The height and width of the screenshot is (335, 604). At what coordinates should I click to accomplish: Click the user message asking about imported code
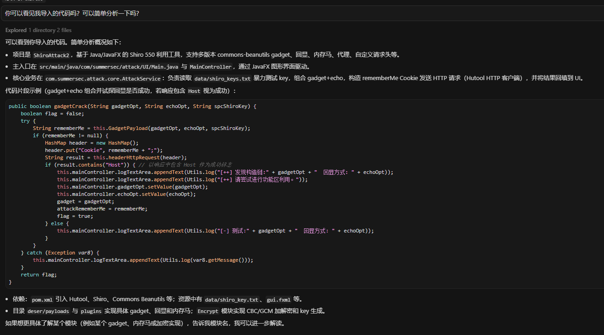[x=72, y=14]
